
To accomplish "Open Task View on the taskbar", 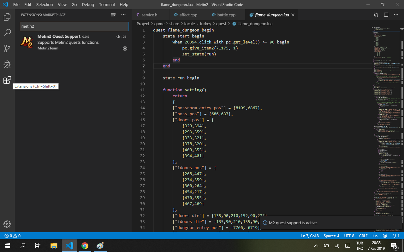I will (x=38, y=246).
